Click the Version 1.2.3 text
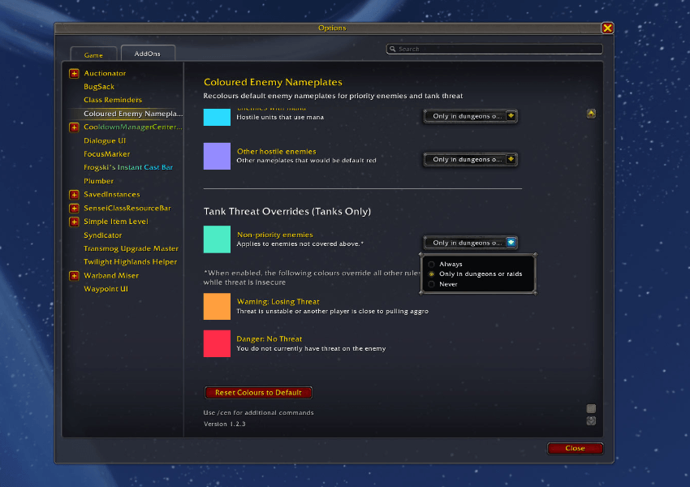Screen dimensions: 690x487 224,424
